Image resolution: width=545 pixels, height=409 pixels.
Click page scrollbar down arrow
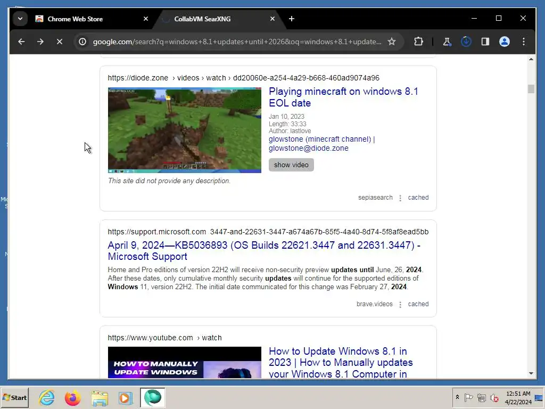click(531, 373)
